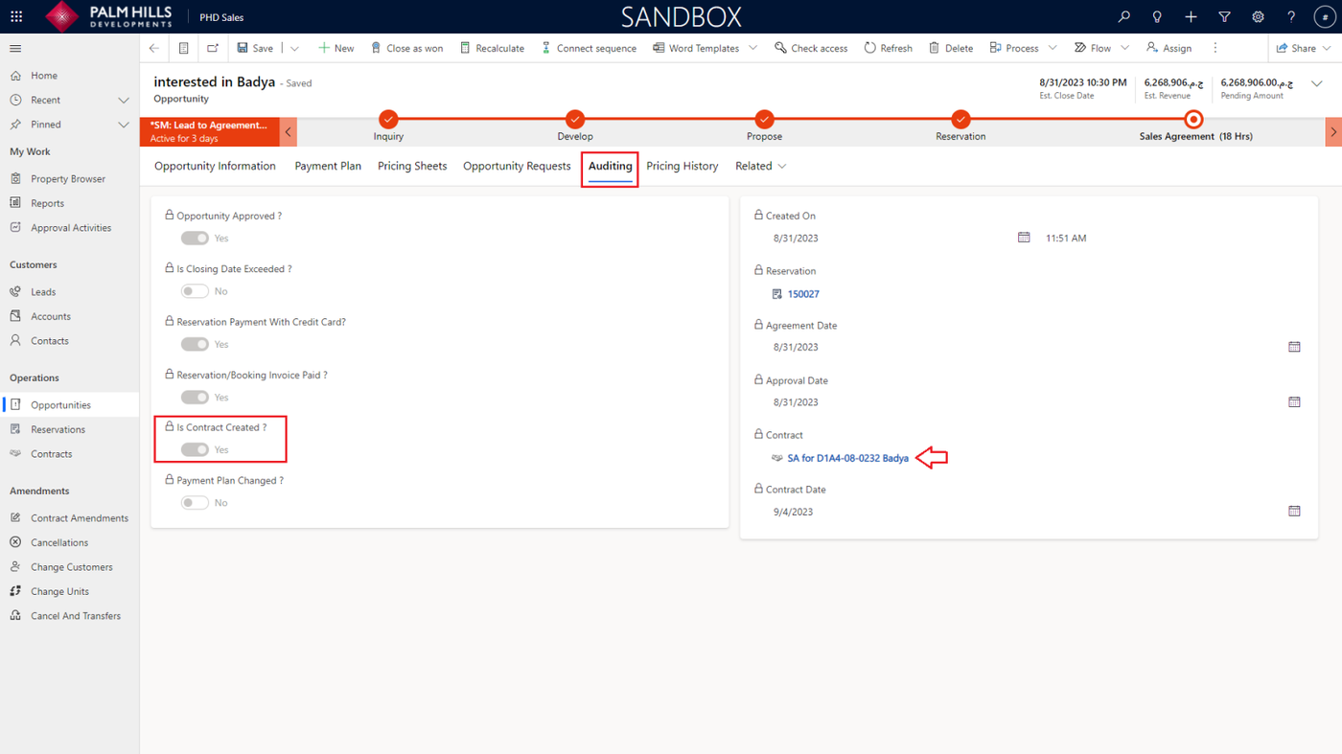
Task: Expand the header fields chevron
Action: pyautogui.click(x=1317, y=84)
